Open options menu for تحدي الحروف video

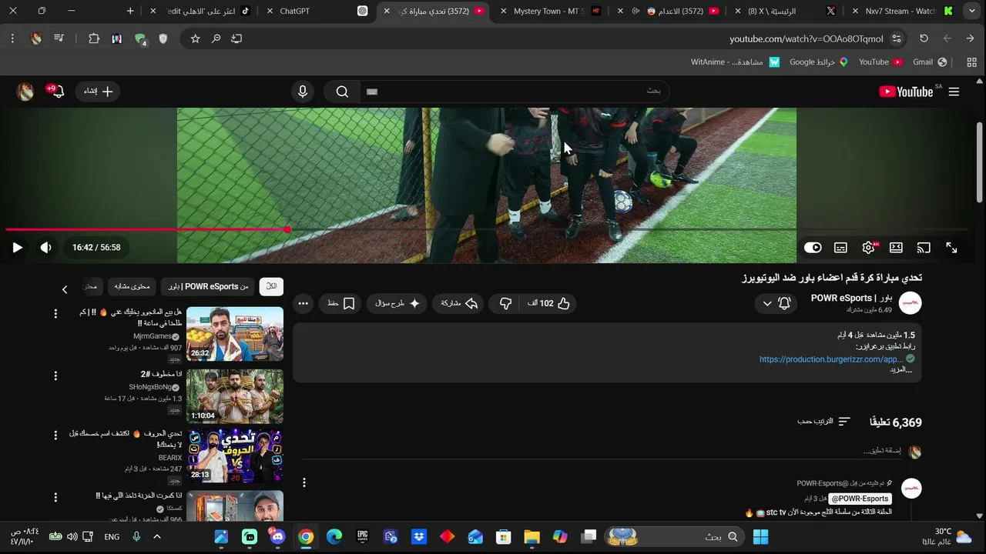[55, 436]
